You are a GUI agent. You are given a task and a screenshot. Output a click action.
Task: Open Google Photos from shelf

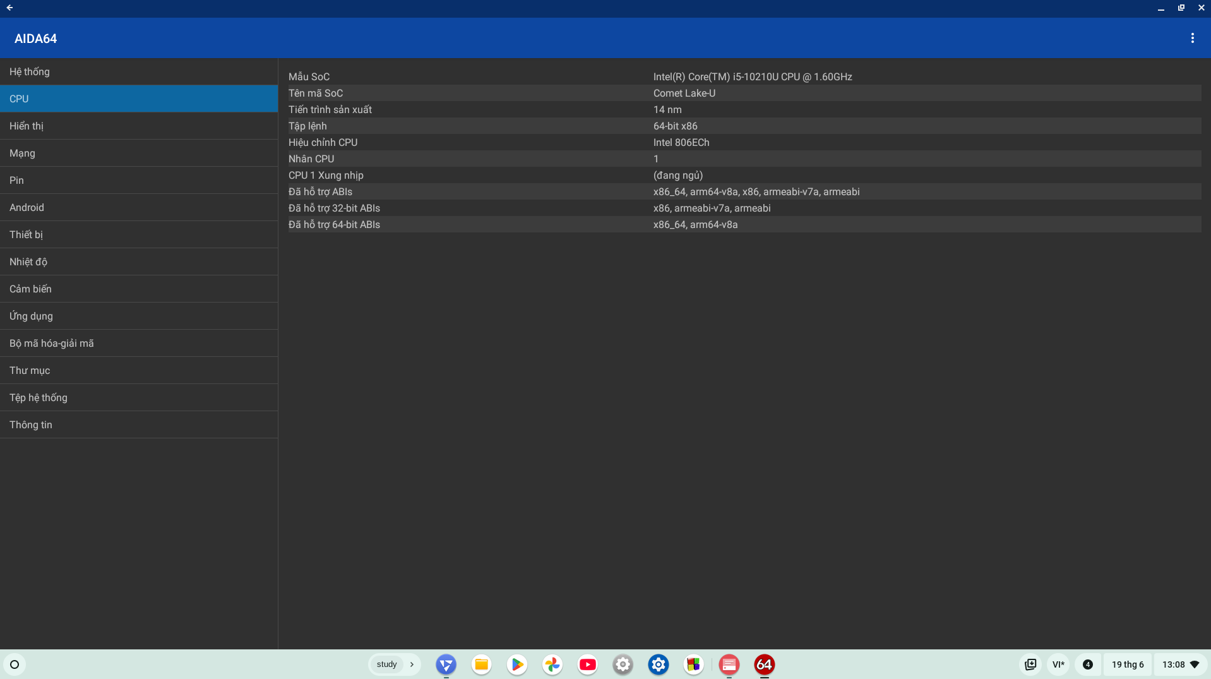click(552, 664)
